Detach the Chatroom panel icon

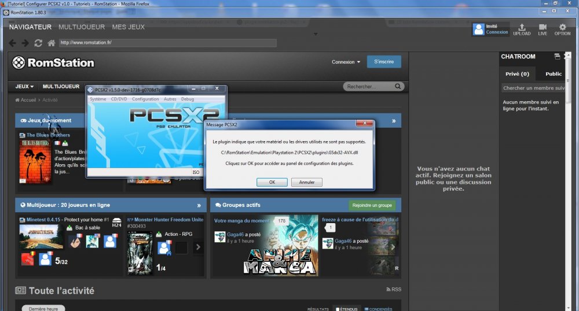tap(557, 57)
